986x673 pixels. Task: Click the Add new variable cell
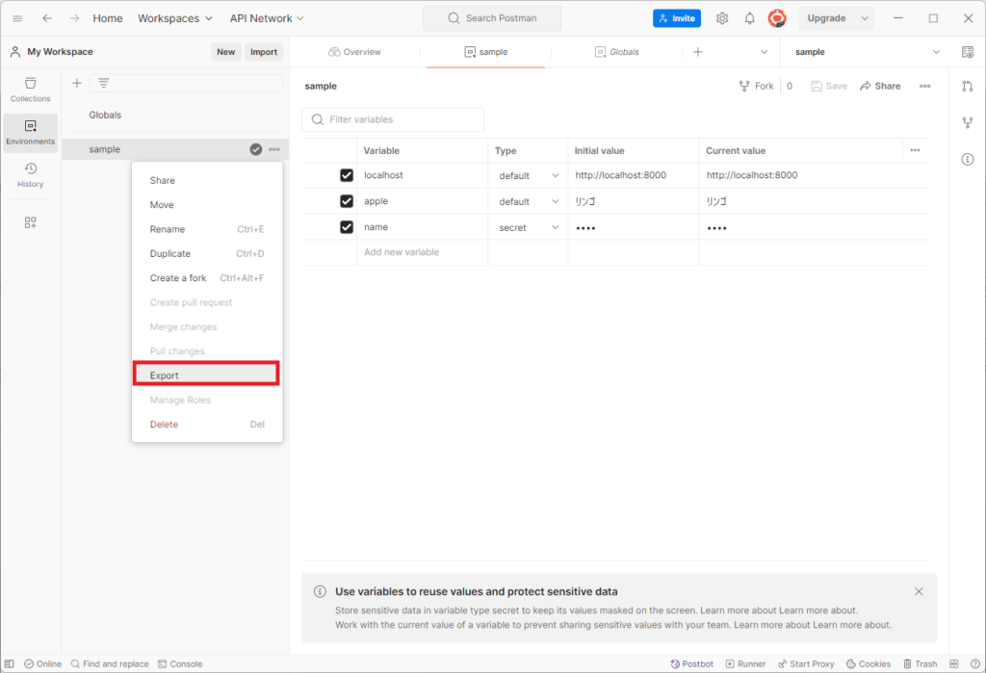coord(422,252)
